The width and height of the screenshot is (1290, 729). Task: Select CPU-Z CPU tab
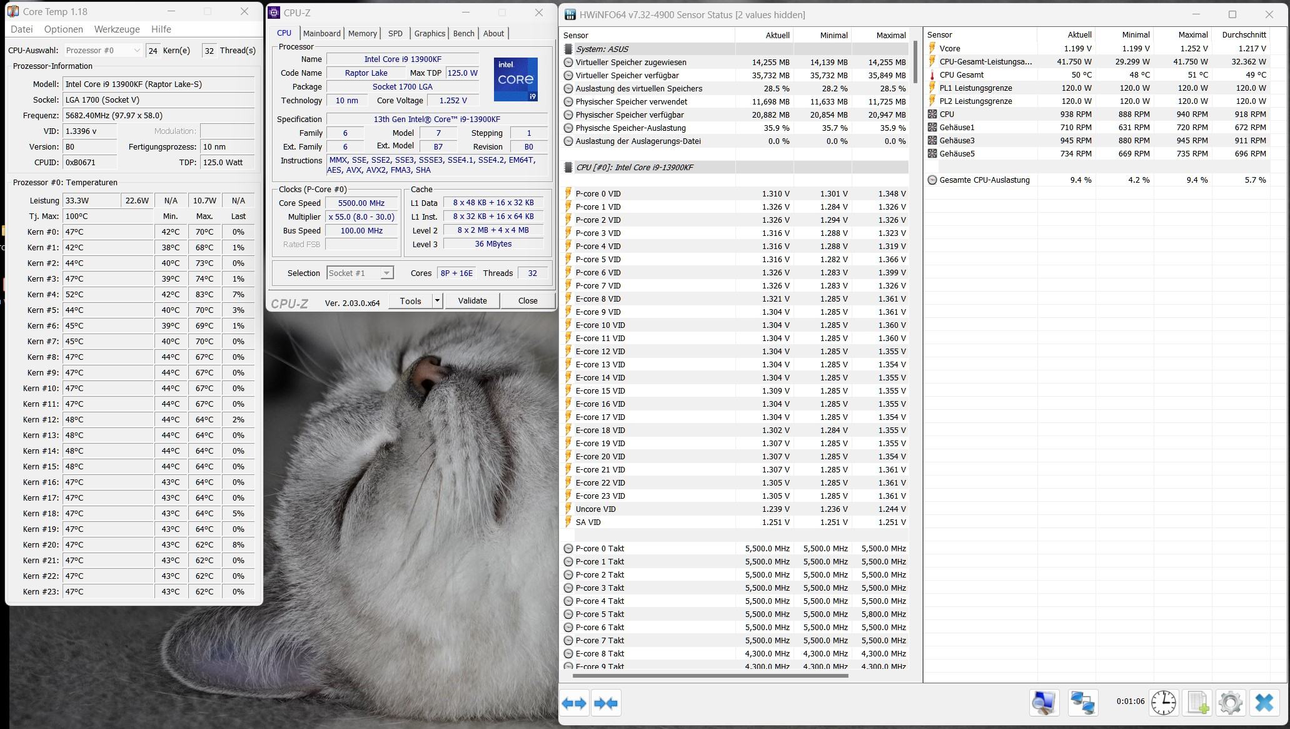[284, 33]
